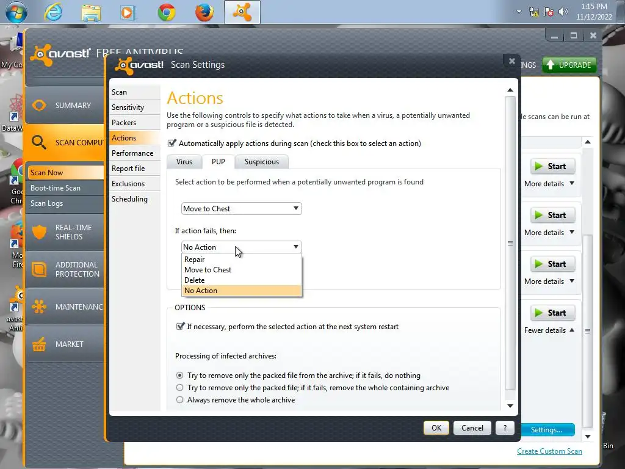This screenshot has height=469, width=625.
Task: Open Real-Time Shields section
Action: point(65,232)
